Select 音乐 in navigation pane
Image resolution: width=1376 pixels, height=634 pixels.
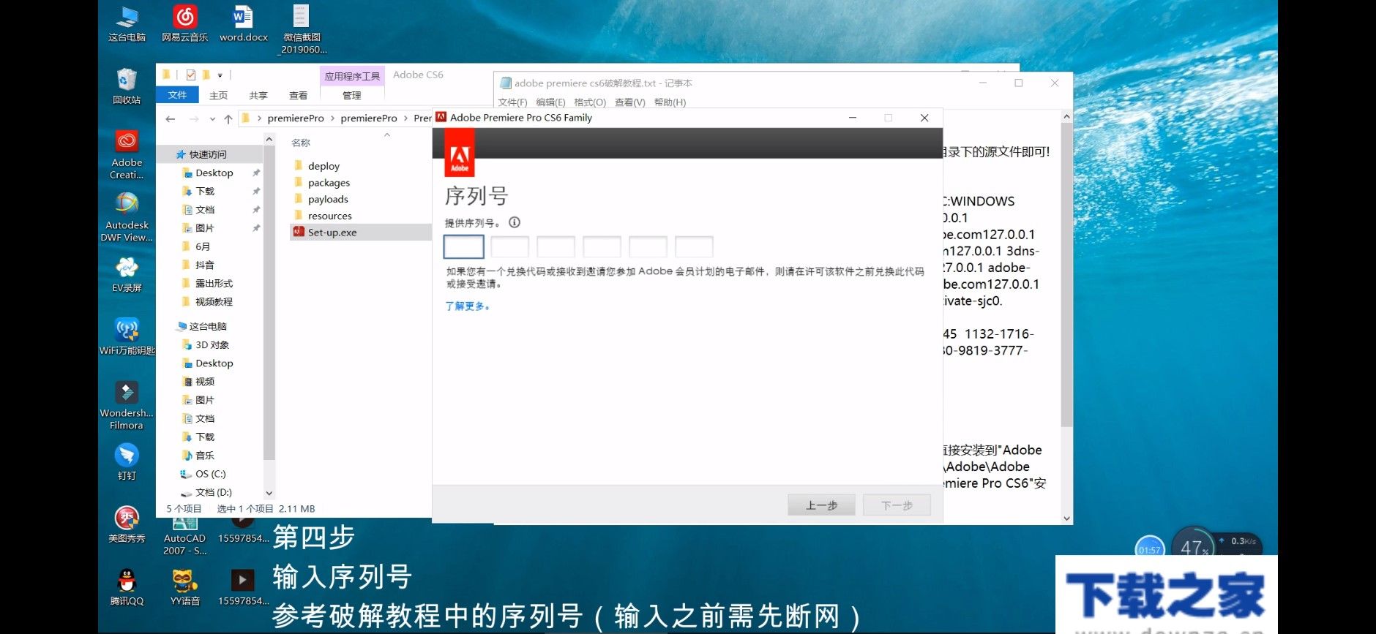pos(204,455)
